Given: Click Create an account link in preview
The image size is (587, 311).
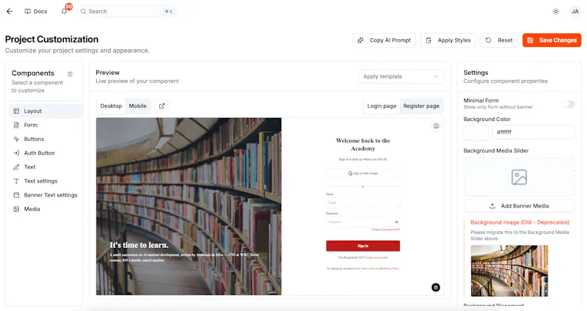Looking at the screenshot, I should [x=376, y=257].
